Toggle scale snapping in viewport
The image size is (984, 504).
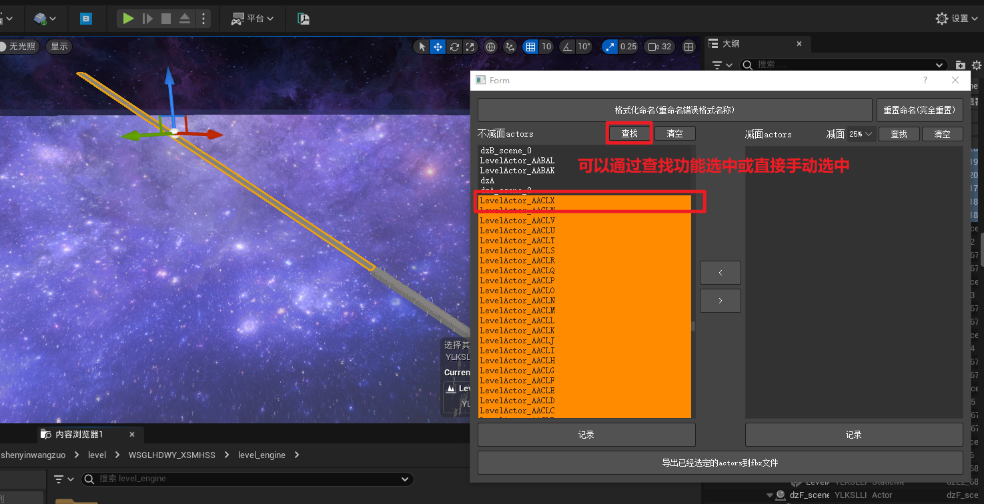tap(610, 47)
